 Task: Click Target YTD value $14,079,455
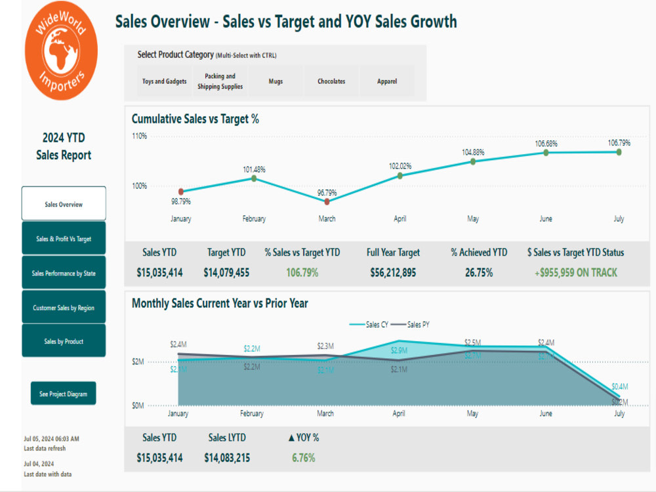tap(226, 273)
